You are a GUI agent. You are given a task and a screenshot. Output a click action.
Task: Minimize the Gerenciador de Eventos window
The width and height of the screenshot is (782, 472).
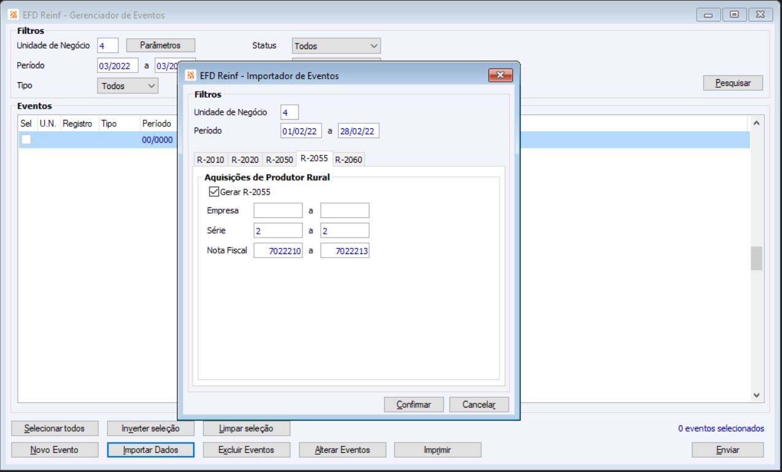pos(708,14)
